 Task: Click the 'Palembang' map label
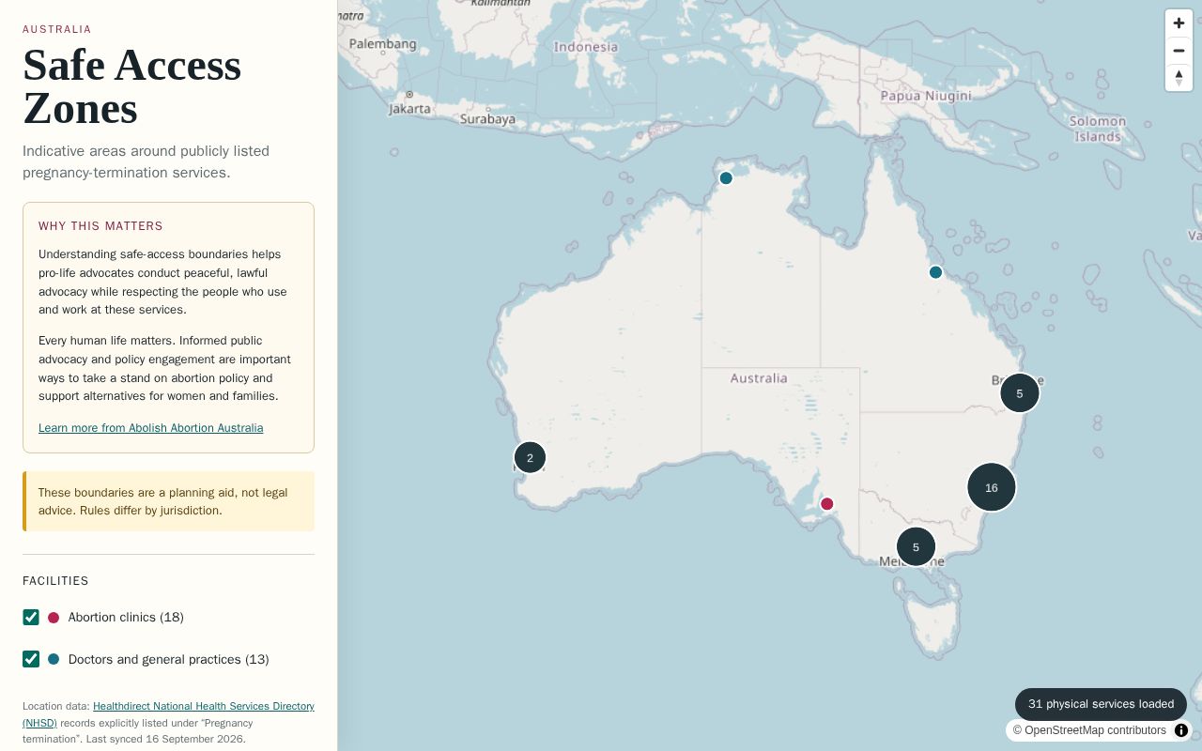click(382, 44)
